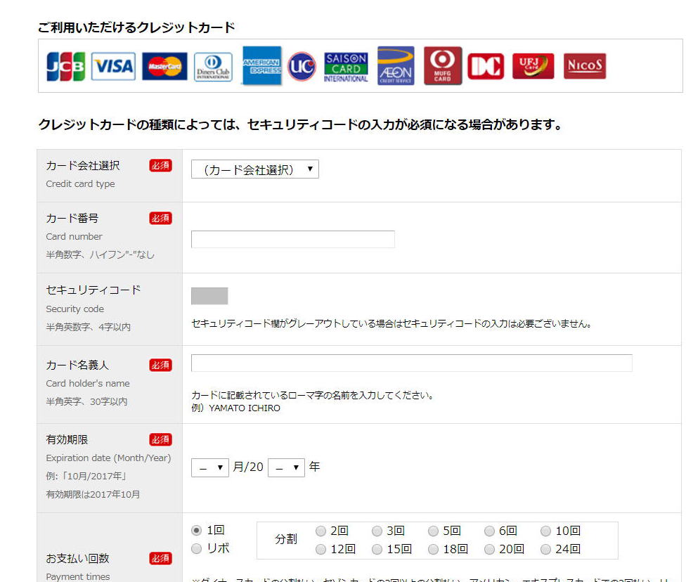This screenshot has width=686, height=582.
Task: Click the AEON credit service logo
Action: [396, 65]
